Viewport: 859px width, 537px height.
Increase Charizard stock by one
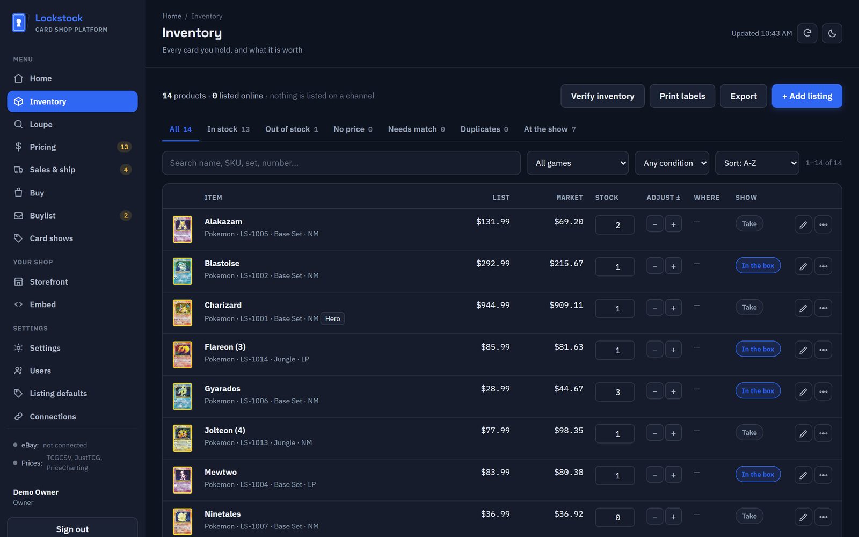673,308
